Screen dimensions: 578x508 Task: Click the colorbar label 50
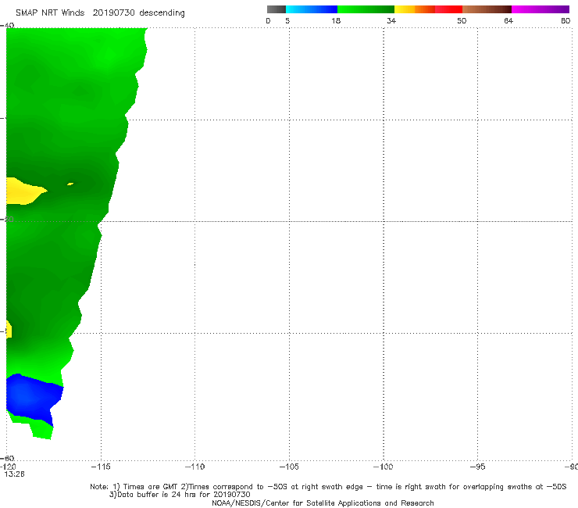(x=462, y=21)
